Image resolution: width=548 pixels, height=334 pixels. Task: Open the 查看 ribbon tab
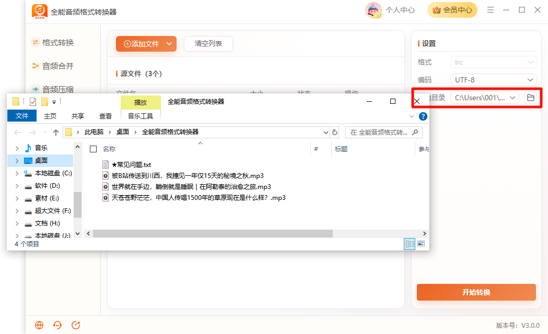105,116
